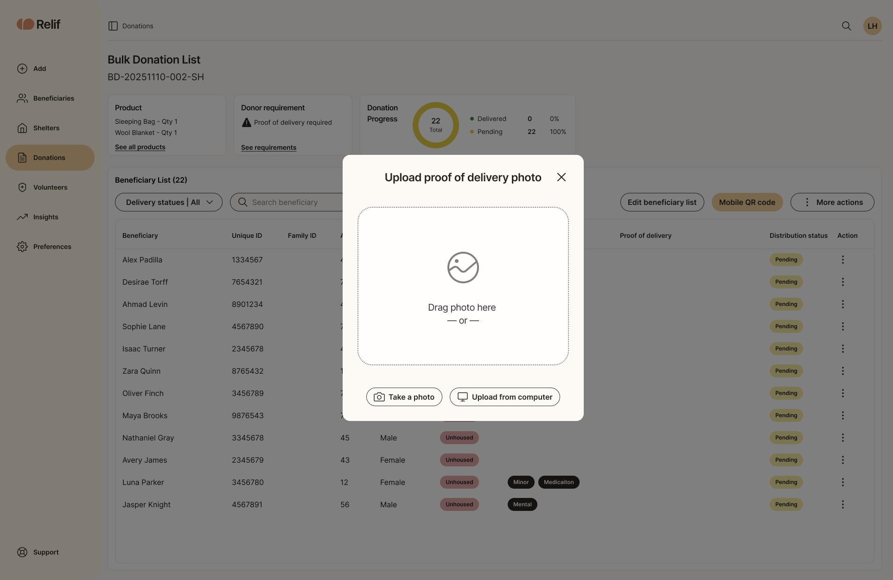The width and height of the screenshot is (893, 580).
Task: Click the Search beneficiary field
Action: 286,202
